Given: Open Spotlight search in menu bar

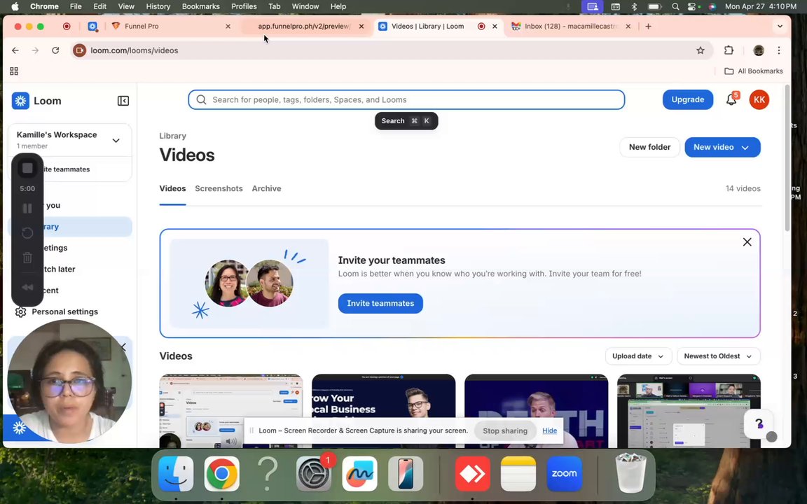Looking at the screenshot, I should click(675, 7).
